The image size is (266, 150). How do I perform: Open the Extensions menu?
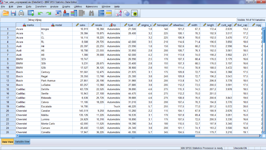(92, 6)
